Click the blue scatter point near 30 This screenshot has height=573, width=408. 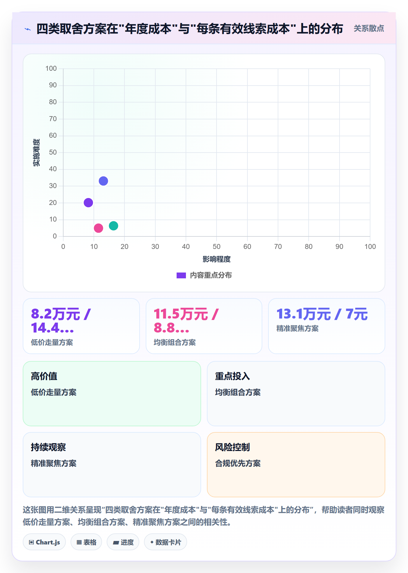pyautogui.click(x=103, y=181)
